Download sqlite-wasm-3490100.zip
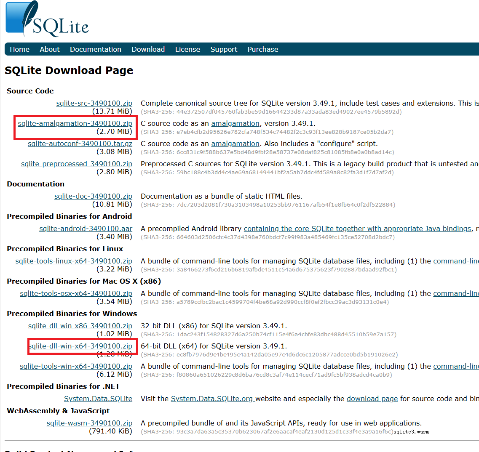The width and height of the screenshot is (479, 452). pyautogui.click(x=89, y=423)
